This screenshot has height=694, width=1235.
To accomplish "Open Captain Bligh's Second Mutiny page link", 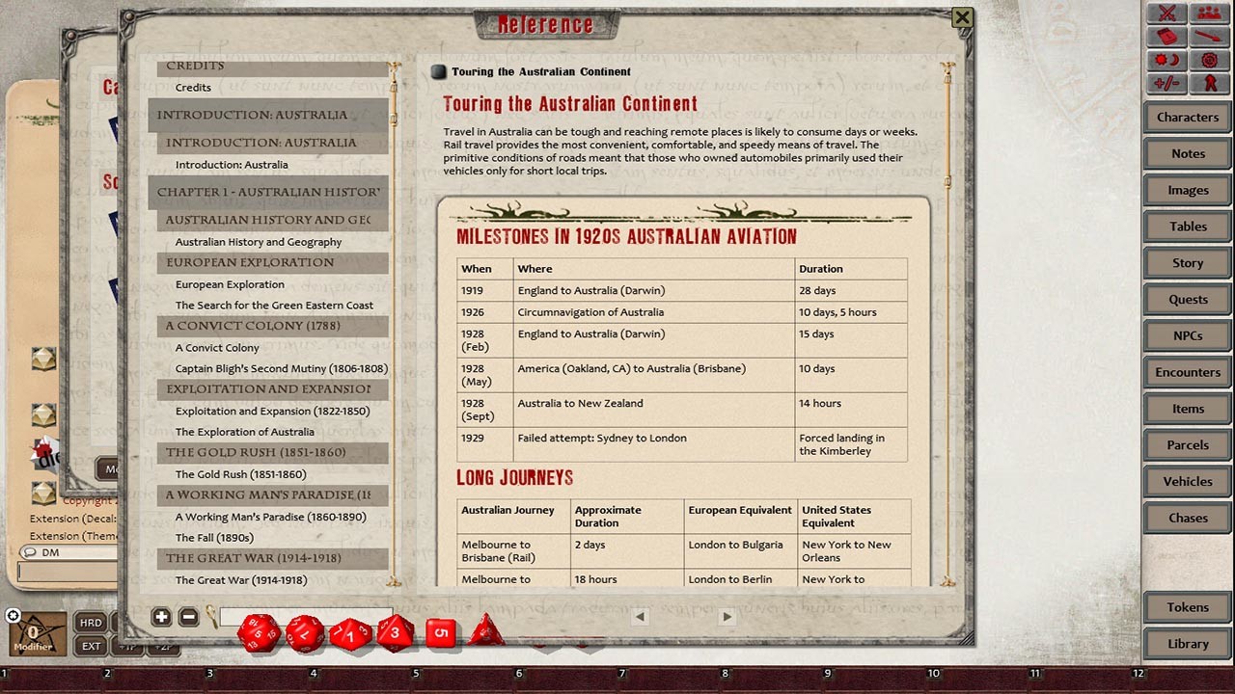I will (x=281, y=368).
